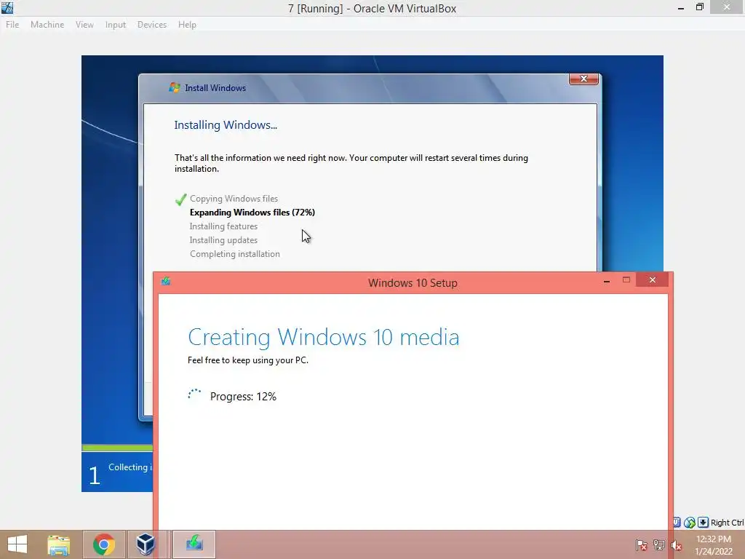745x559 pixels.
Task: Open the network tray icon
Action: pyautogui.click(x=658, y=545)
